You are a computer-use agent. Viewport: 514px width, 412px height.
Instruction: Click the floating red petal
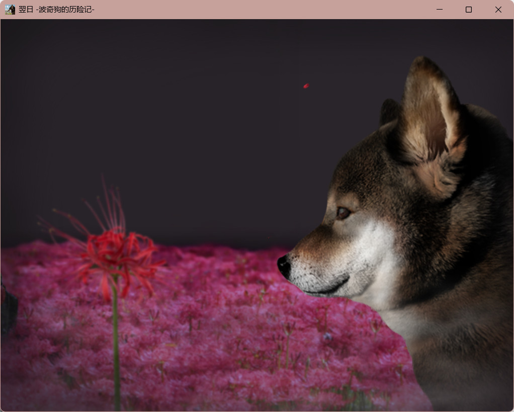pos(306,86)
